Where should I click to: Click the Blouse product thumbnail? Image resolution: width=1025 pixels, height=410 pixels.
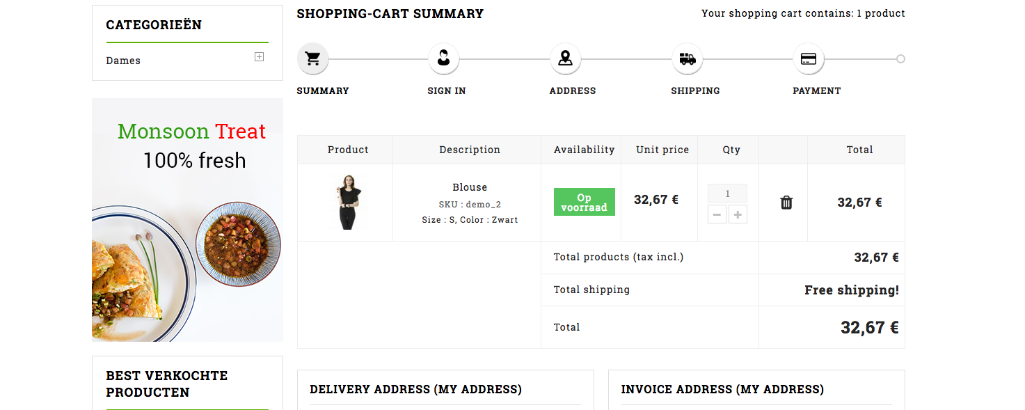(x=348, y=202)
